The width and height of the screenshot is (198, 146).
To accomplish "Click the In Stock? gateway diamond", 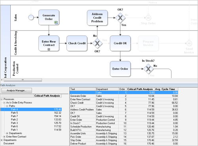I will tap(148, 69).
